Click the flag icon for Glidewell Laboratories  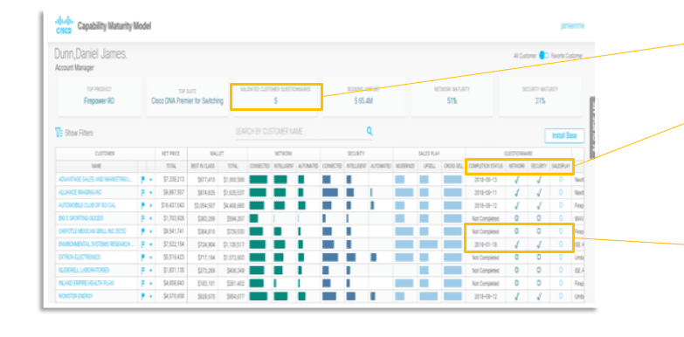click(142, 271)
